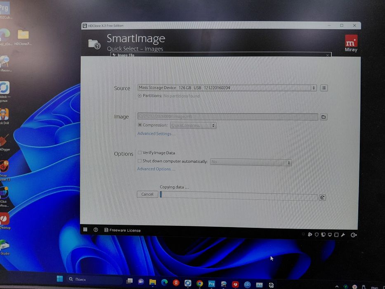Screen dimensions: 385x289
Task: Open the Task View taskbar icon
Action: (129, 281)
